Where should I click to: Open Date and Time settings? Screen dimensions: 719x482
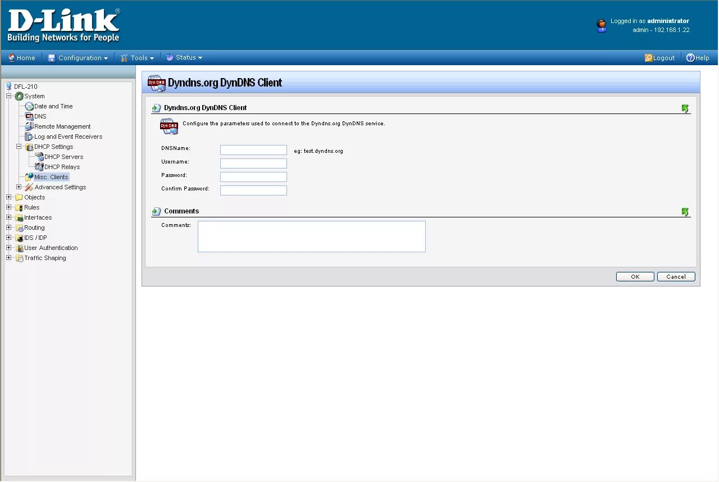pyautogui.click(x=53, y=106)
